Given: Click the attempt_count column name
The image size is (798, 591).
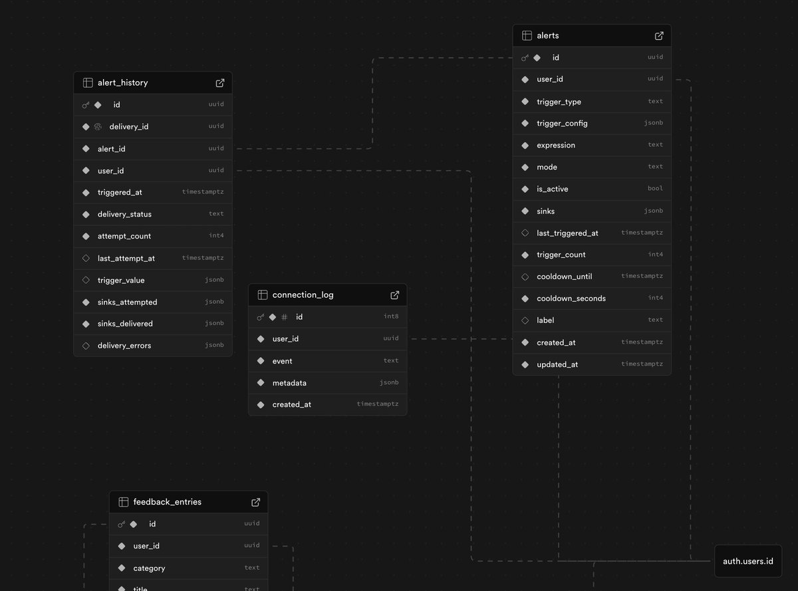Looking at the screenshot, I should click(124, 237).
